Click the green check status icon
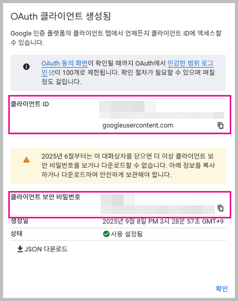 [106, 234]
